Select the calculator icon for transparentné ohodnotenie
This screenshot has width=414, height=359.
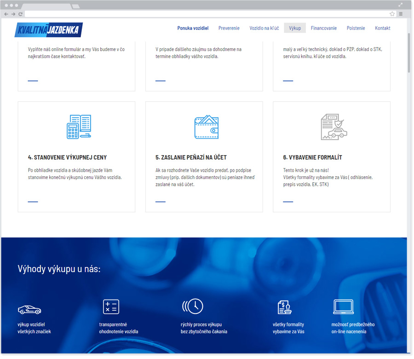point(110,306)
